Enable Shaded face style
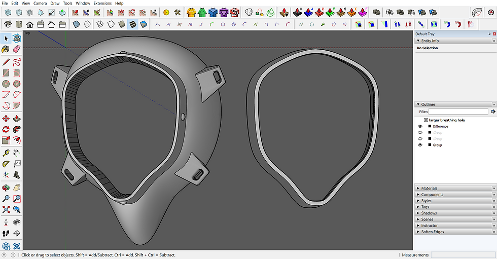 pos(122,24)
